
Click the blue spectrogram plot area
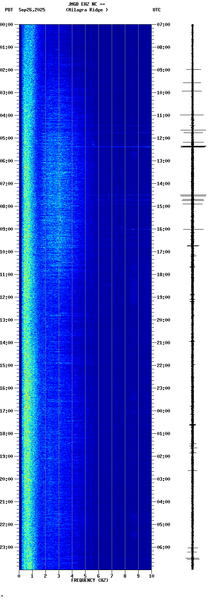[85, 297]
